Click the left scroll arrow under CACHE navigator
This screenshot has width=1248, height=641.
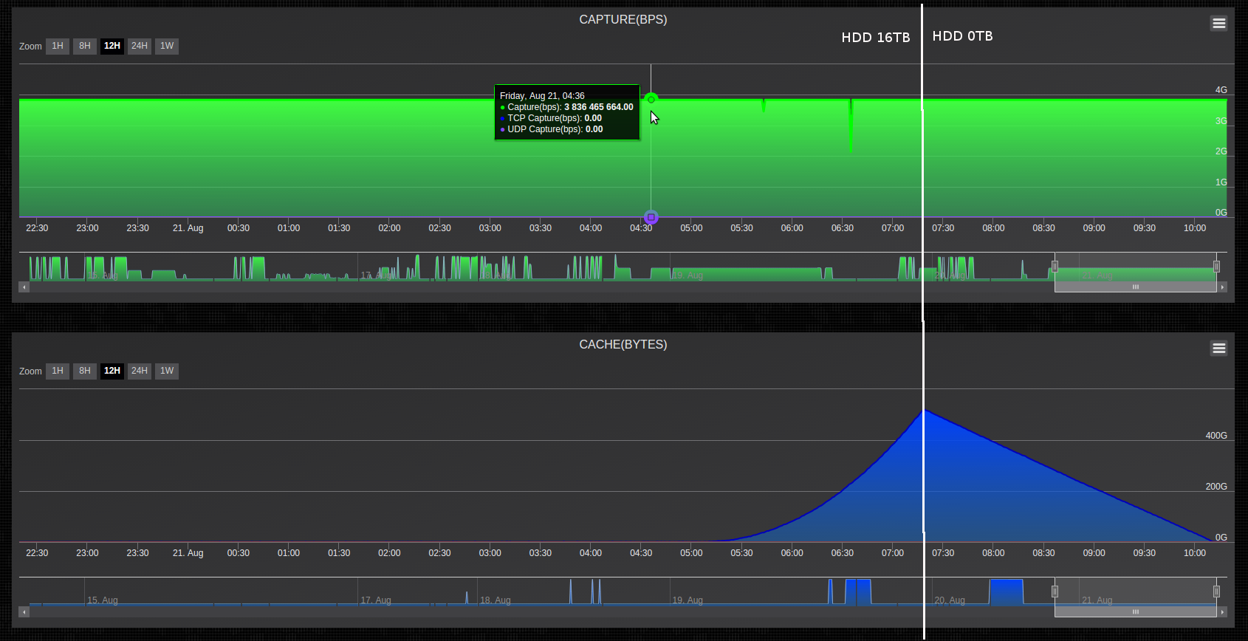click(x=24, y=612)
